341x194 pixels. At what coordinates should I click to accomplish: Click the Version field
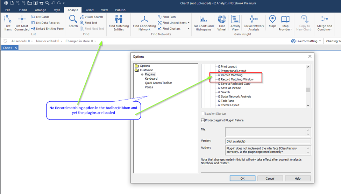coord(268,141)
